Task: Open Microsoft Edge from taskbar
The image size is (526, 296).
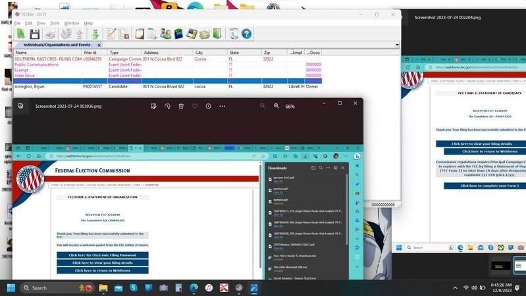Action: 194,288
